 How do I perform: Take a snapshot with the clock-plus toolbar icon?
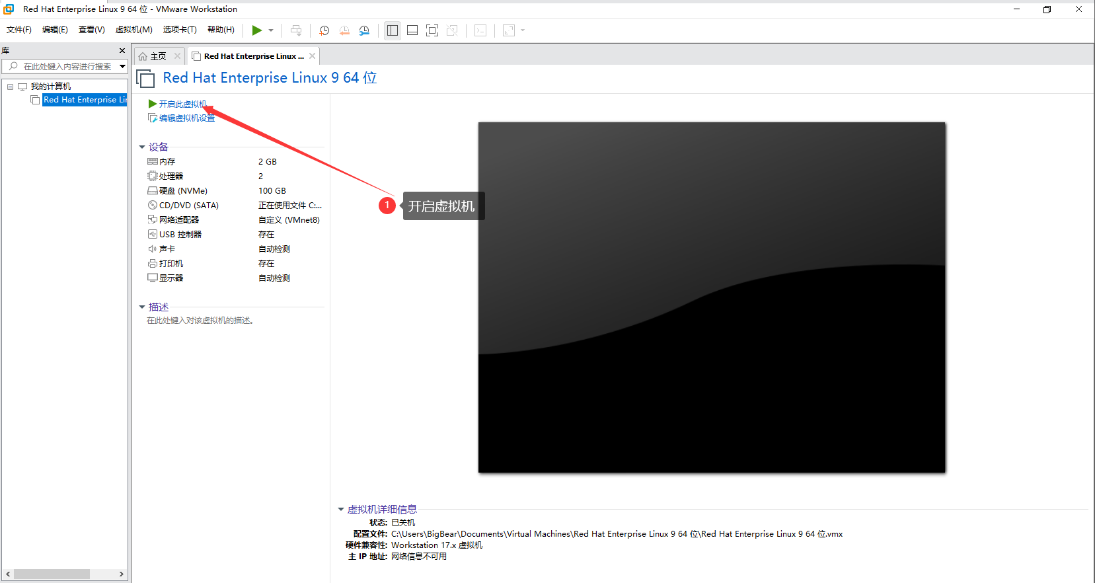pyautogui.click(x=324, y=30)
